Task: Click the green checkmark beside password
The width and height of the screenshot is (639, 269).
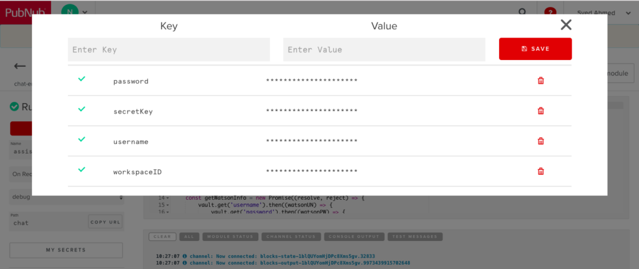Action: click(81, 79)
